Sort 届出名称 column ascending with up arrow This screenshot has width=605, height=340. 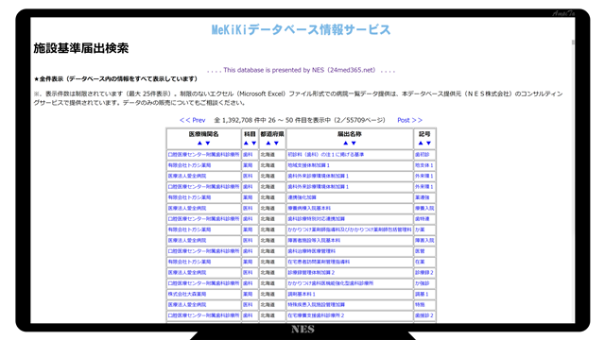point(346,143)
